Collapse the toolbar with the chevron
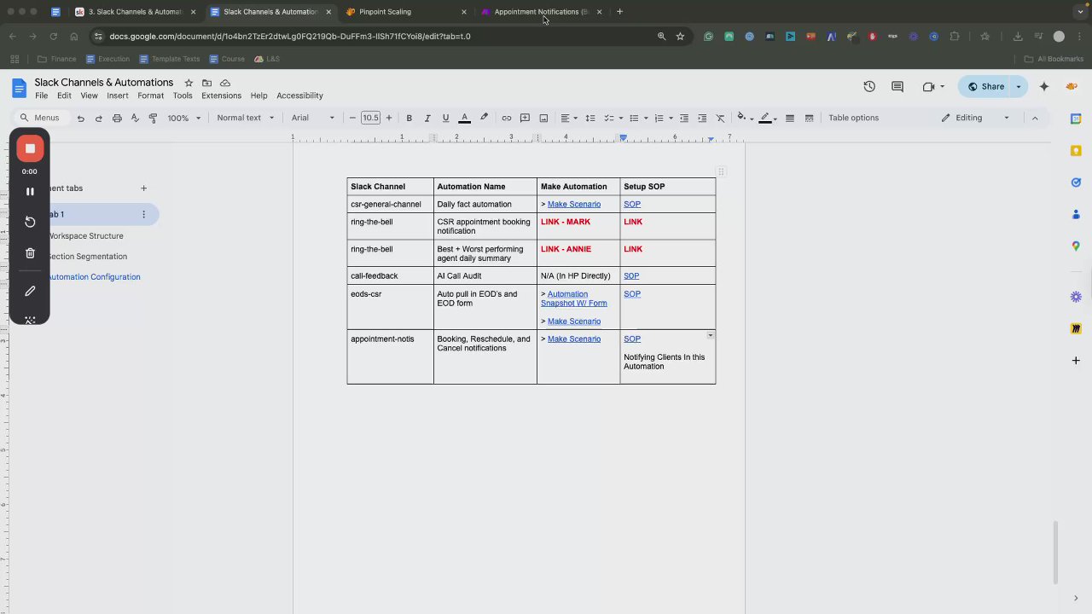 click(1035, 118)
